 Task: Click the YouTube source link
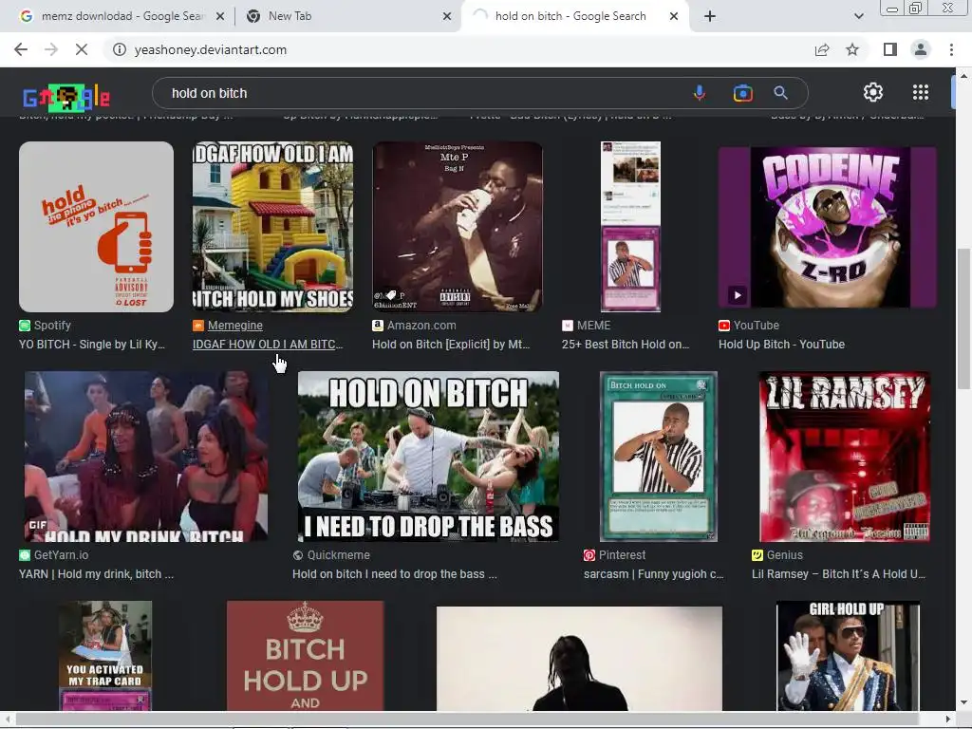[749, 326]
